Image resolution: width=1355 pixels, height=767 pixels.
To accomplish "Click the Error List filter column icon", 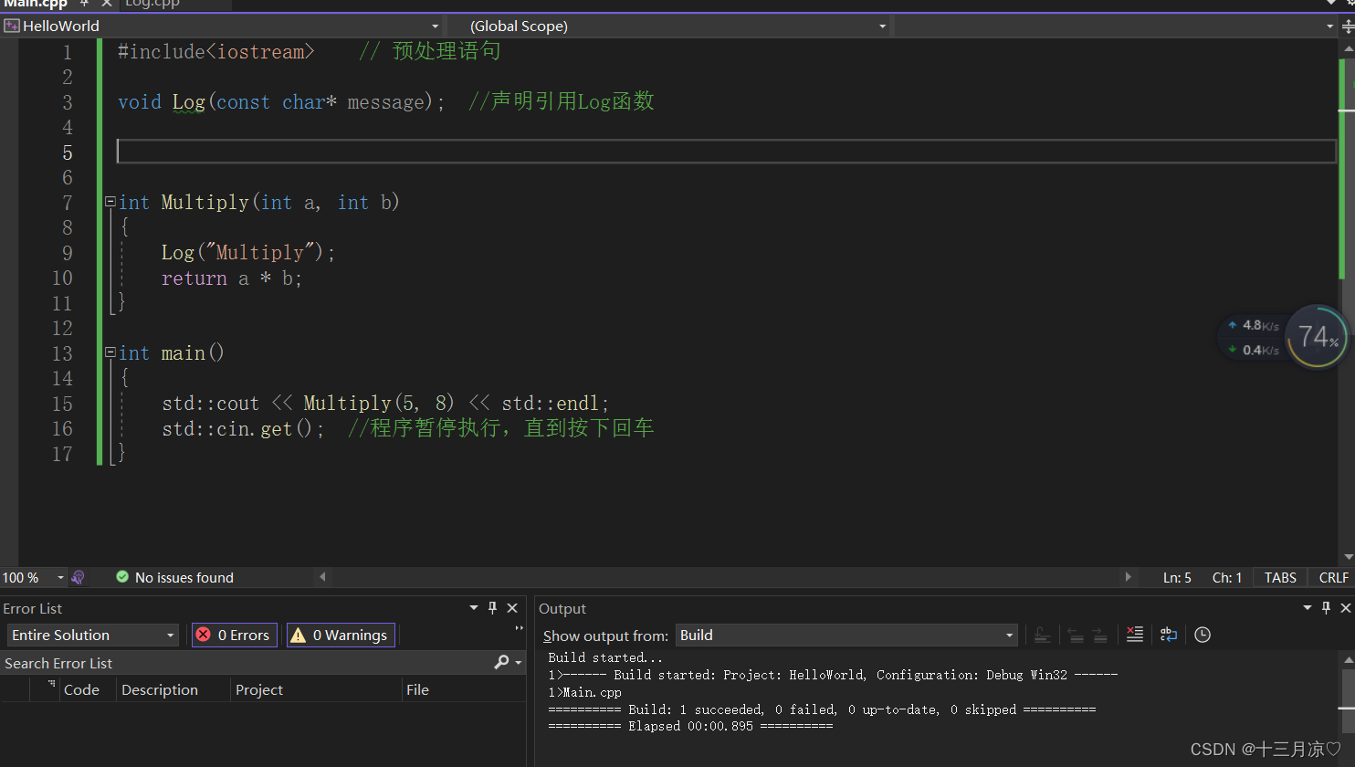I will click(x=51, y=684).
